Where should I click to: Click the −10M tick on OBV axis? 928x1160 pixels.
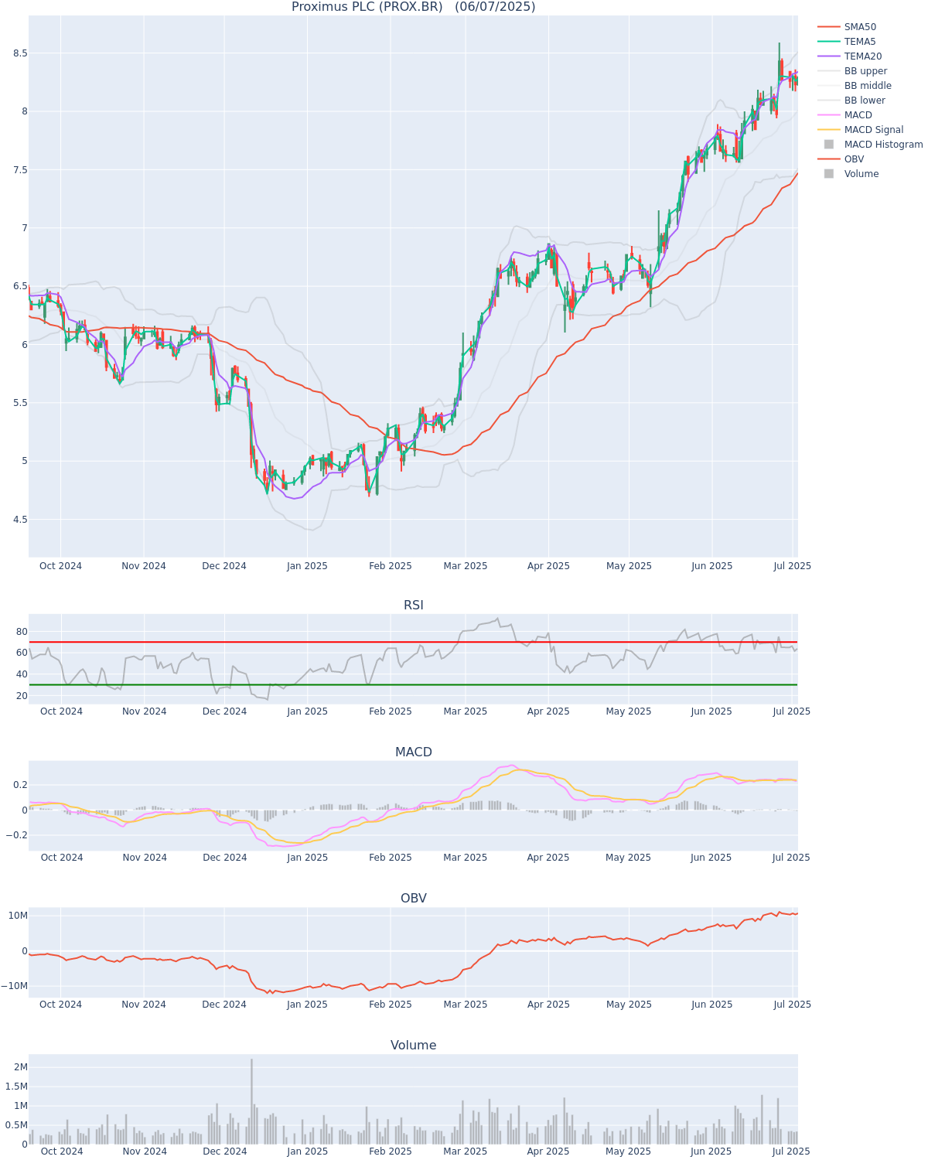15,986
